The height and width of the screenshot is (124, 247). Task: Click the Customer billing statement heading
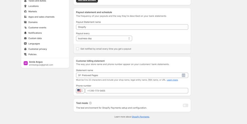point(90,61)
